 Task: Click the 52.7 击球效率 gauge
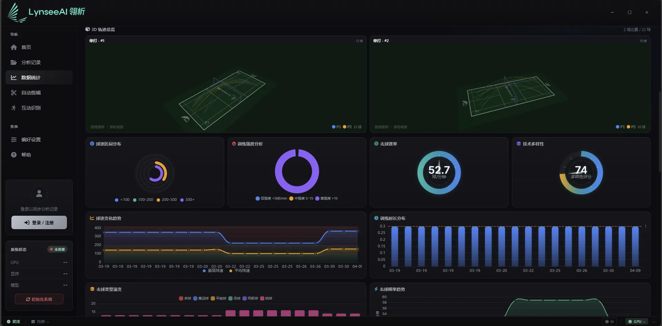[x=439, y=172]
